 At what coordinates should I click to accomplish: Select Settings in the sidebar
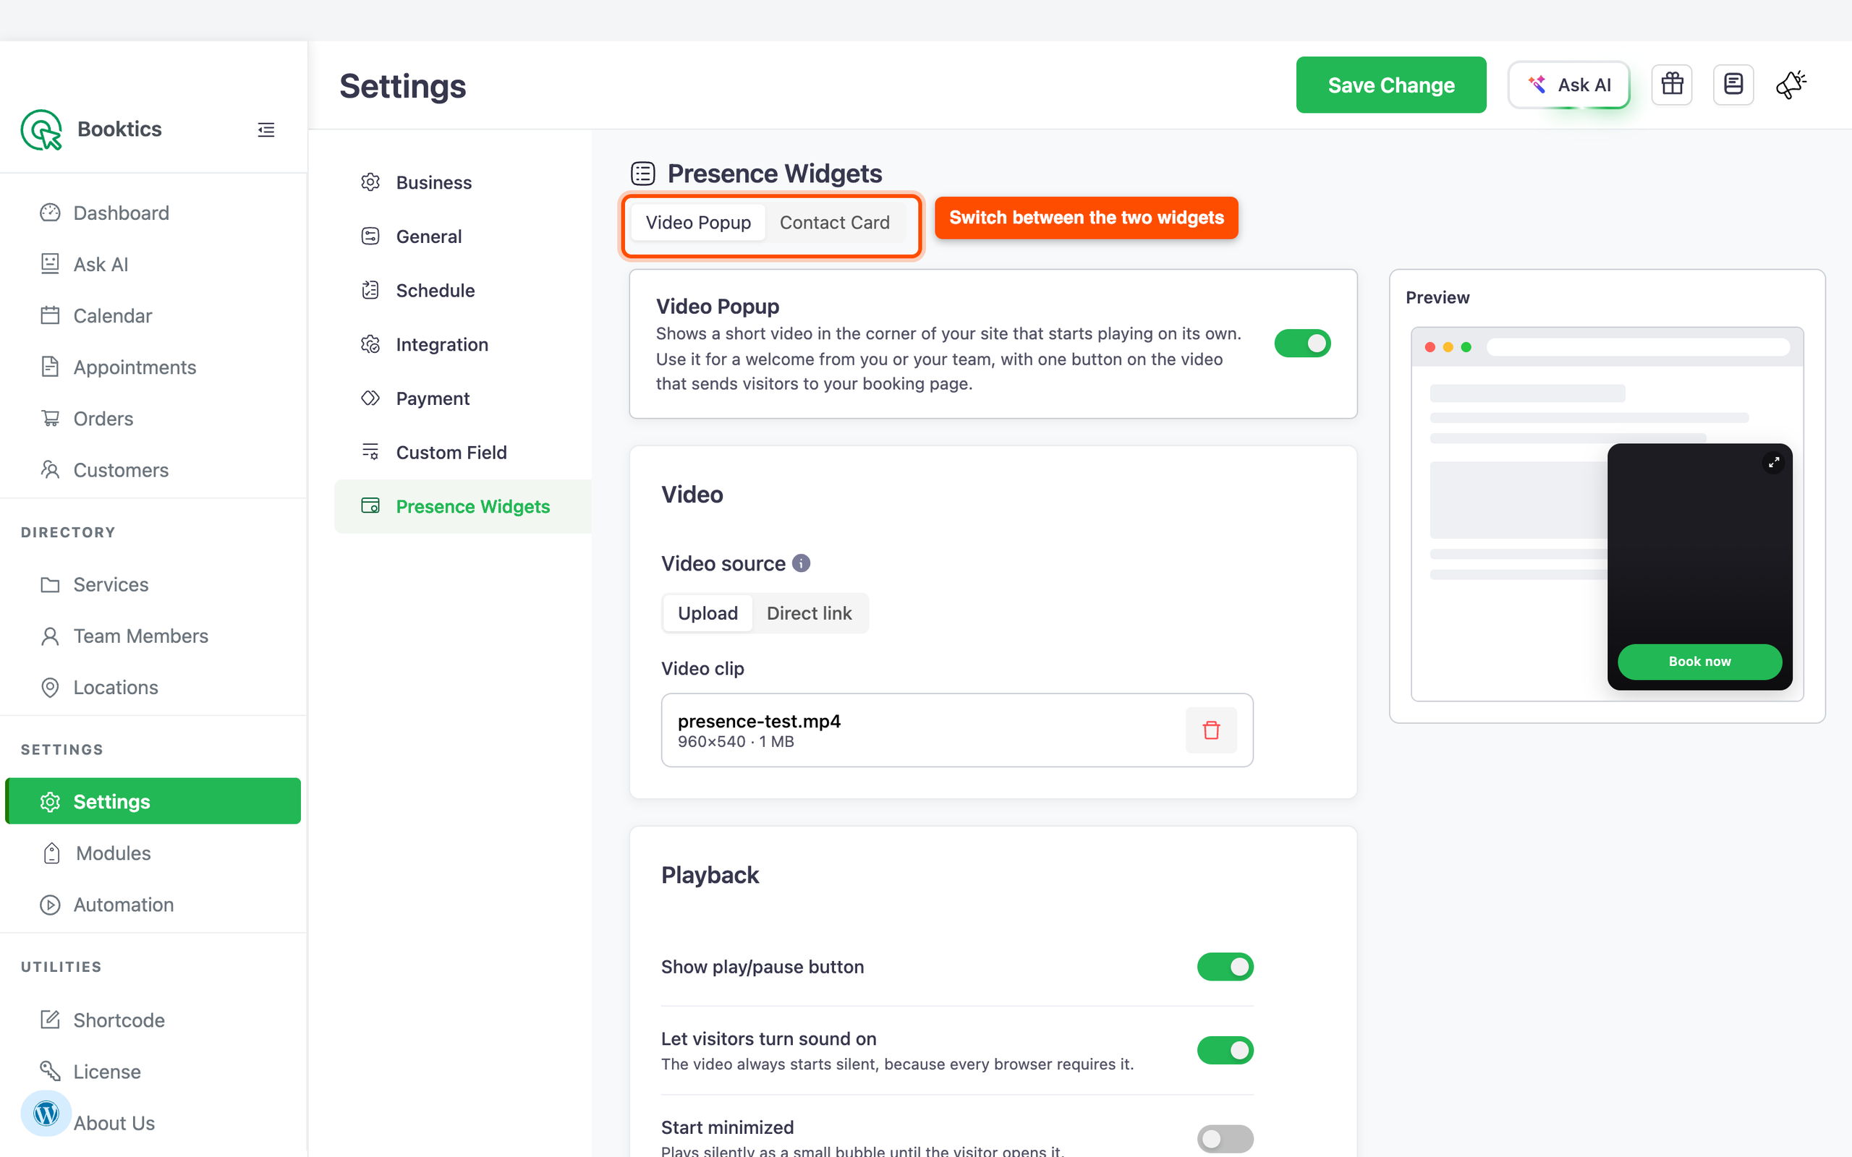click(x=153, y=801)
